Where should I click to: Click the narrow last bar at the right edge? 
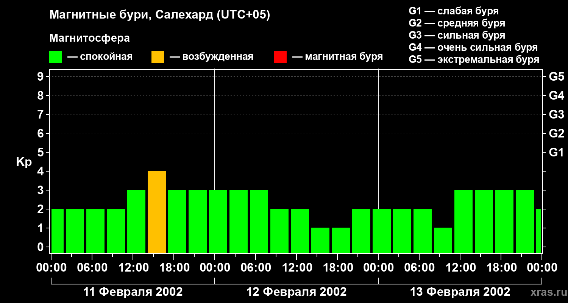538,231
